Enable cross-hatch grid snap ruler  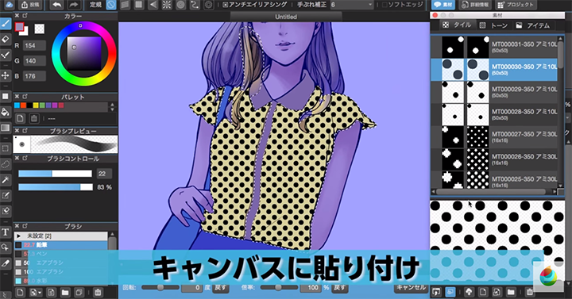[139, 5]
